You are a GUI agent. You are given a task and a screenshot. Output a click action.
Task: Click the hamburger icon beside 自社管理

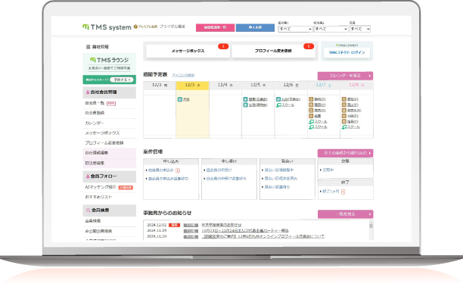click(x=88, y=47)
